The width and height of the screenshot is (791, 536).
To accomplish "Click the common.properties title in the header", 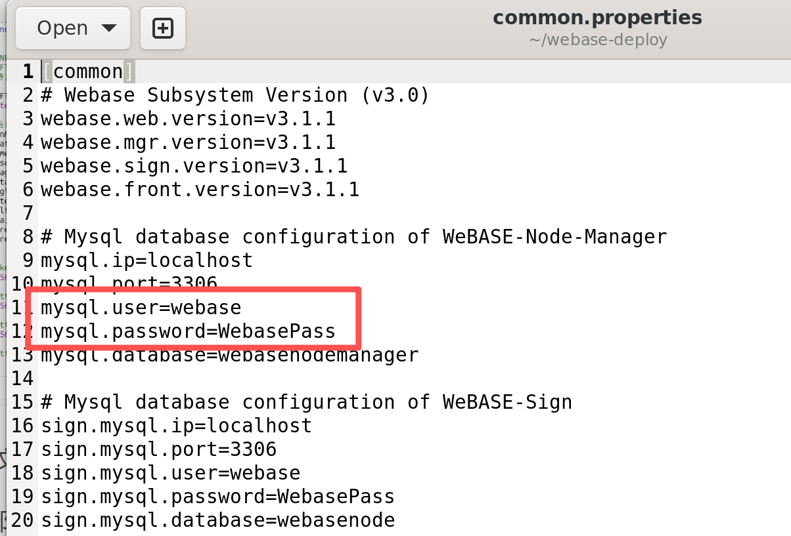I will pyautogui.click(x=597, y=17).
